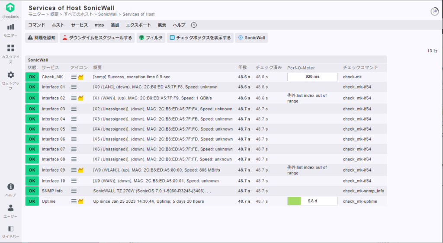Open action menu for Interface 02
This screenshot has height=243, width=443.
point(74,98)
